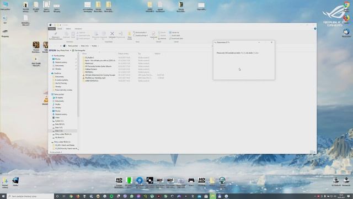Switch to details view icon in status bar

pos(312,153)
